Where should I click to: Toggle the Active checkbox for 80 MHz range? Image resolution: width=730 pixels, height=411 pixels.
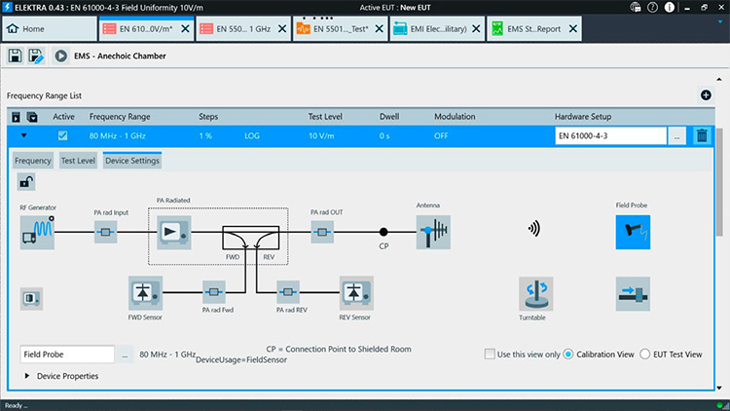[63, 136]
